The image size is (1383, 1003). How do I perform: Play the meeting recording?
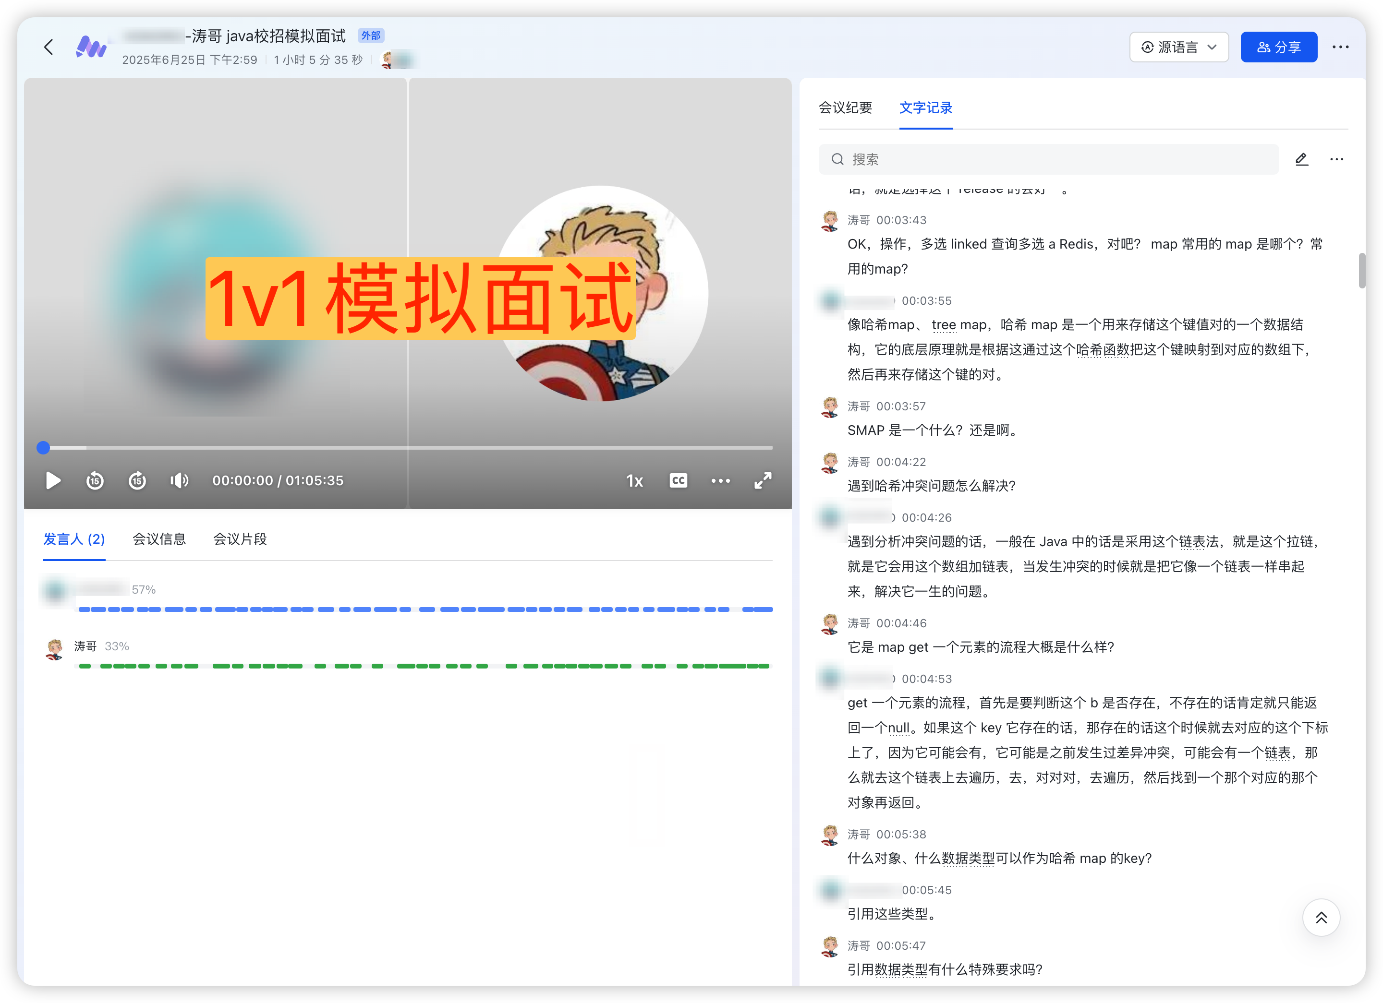(x=53, y=481)
